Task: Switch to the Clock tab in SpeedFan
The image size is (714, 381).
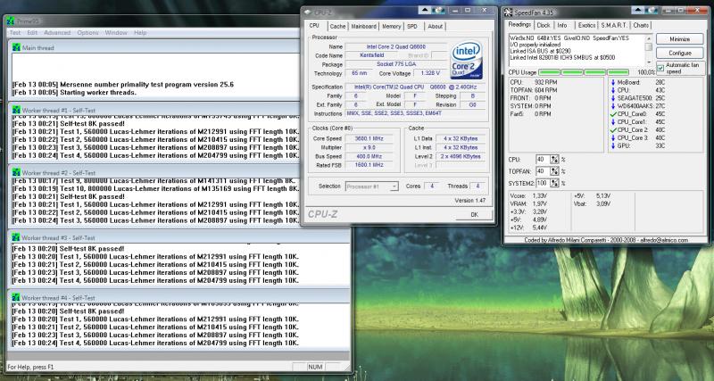Action: pos(544,26)
